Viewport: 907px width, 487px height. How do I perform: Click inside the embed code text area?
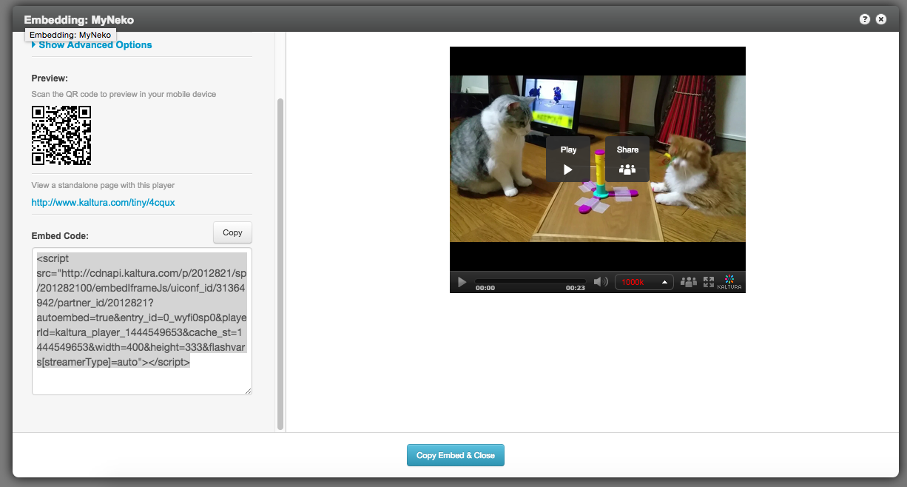(x=142, y=320)
